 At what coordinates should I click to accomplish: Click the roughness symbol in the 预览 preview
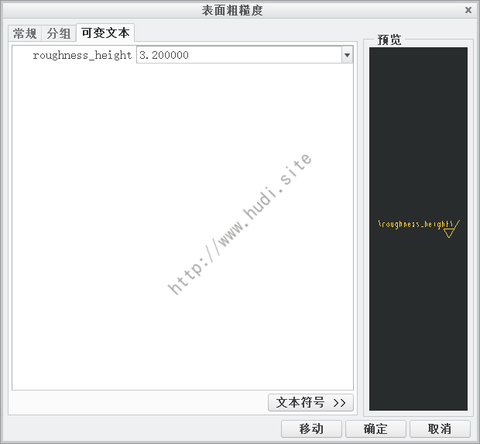419,229
